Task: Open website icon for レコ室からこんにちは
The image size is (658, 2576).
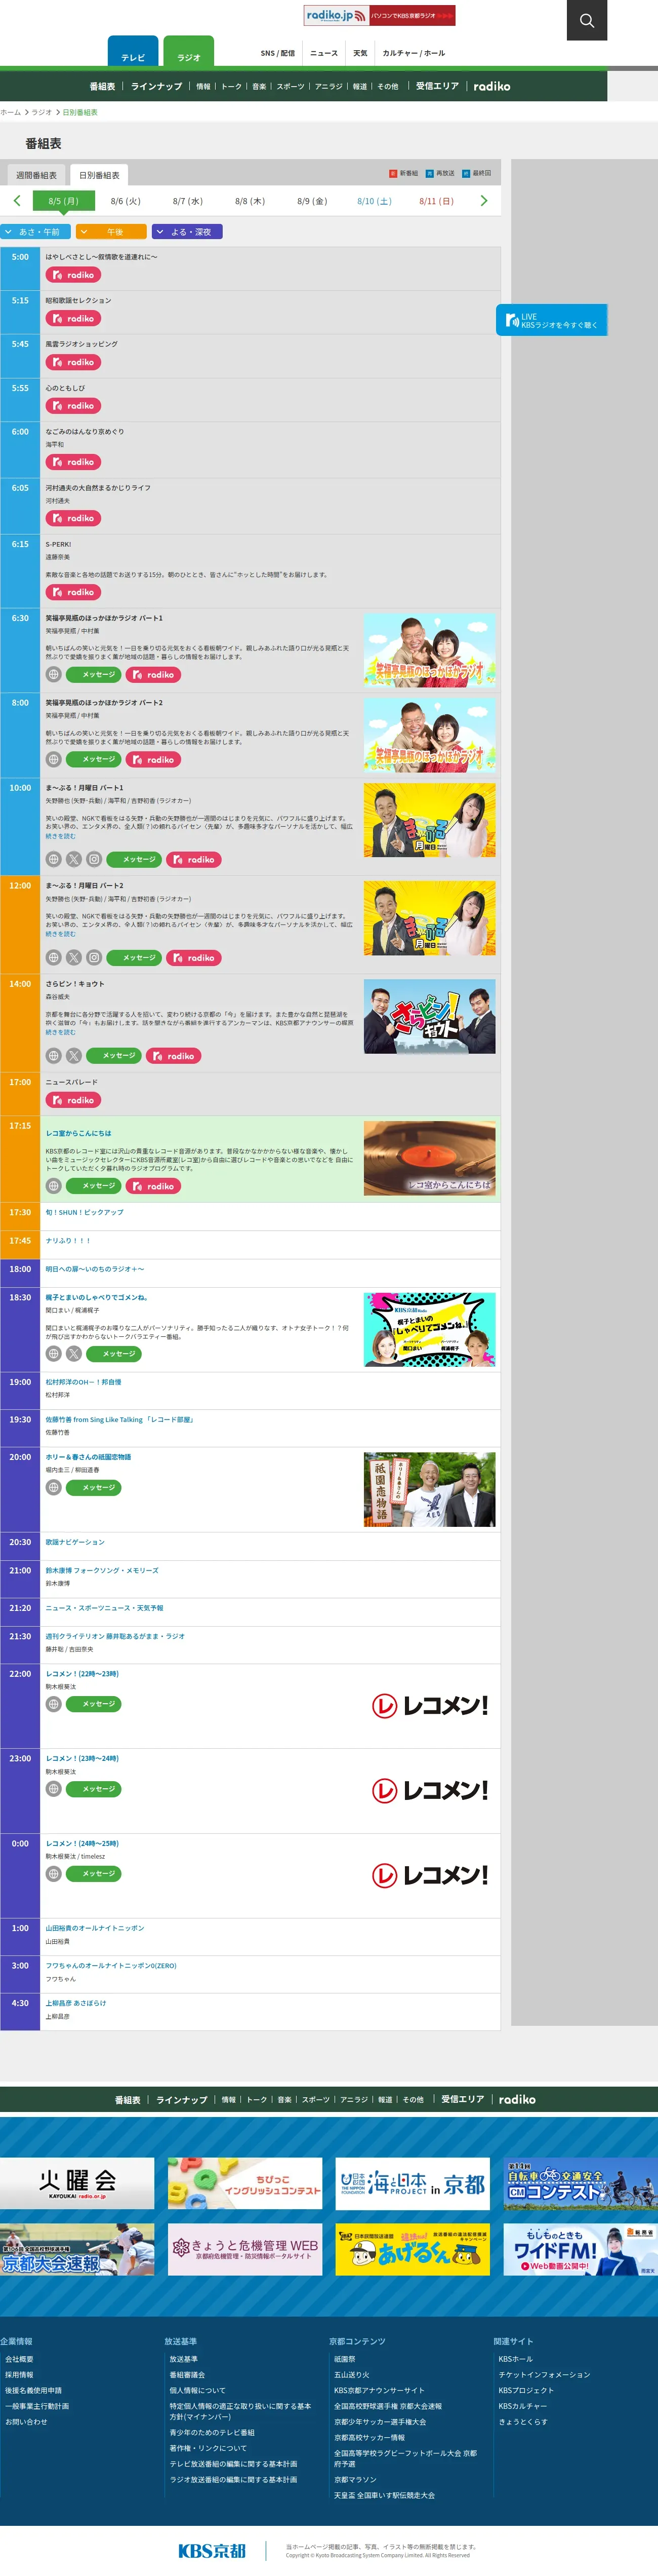Action: click(54, 1186)
